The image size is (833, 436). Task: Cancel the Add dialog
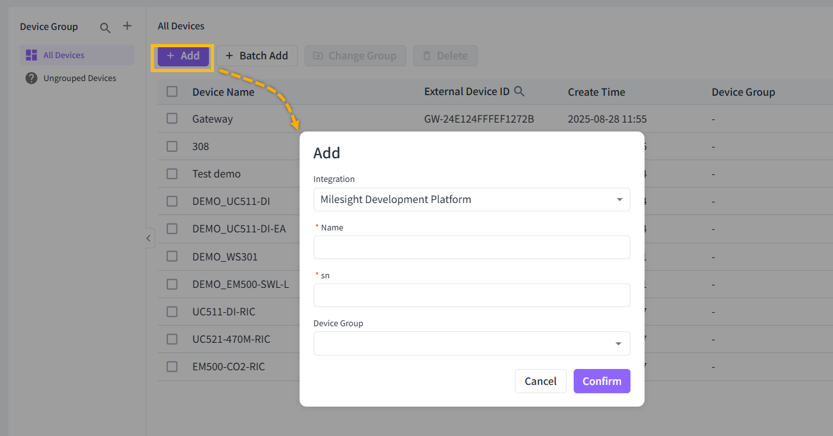[x=540, y=381]
